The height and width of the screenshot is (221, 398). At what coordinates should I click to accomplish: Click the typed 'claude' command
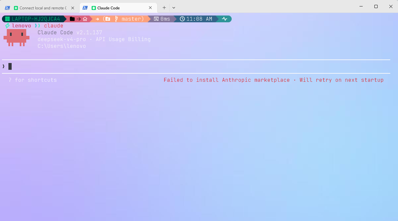coord(54,26)
